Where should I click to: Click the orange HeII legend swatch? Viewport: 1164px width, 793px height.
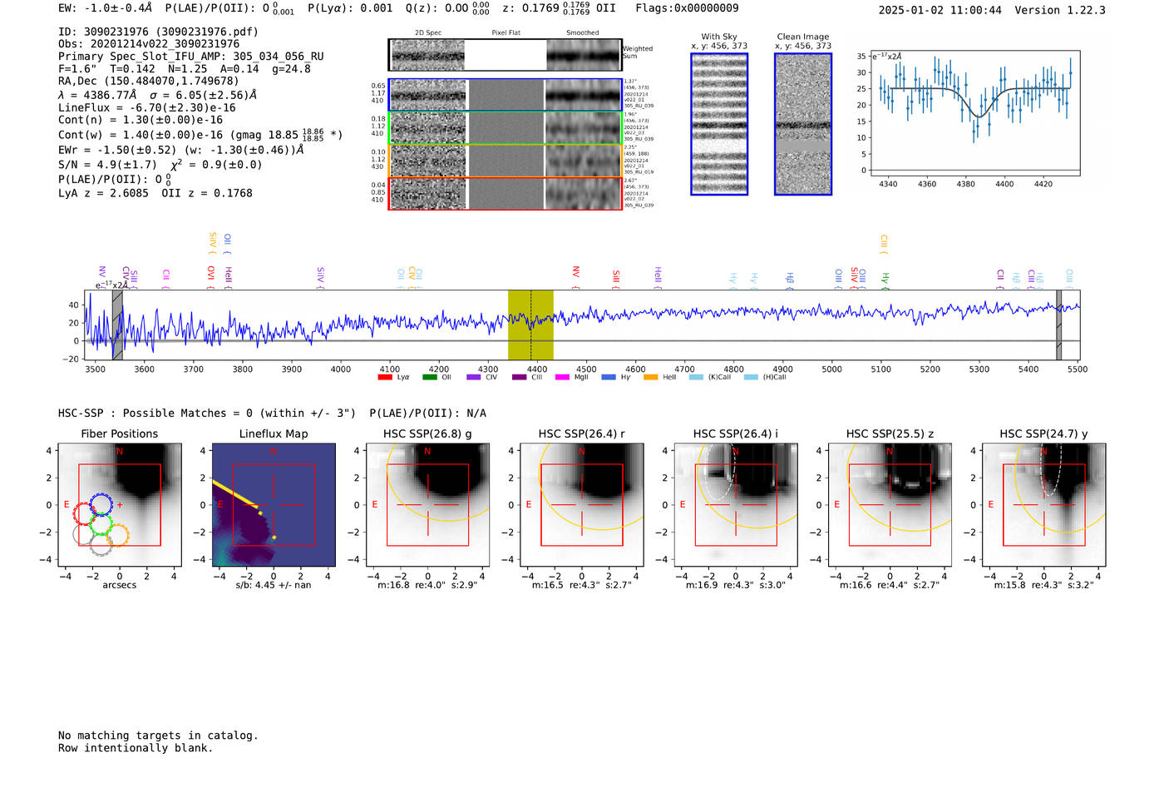pyautogui.click(x=650, y=377)
